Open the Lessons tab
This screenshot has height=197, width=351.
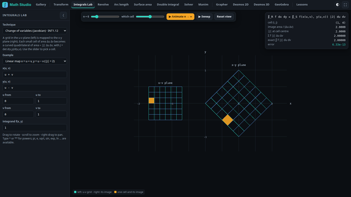pyautogui.click(x=302, y=4)
